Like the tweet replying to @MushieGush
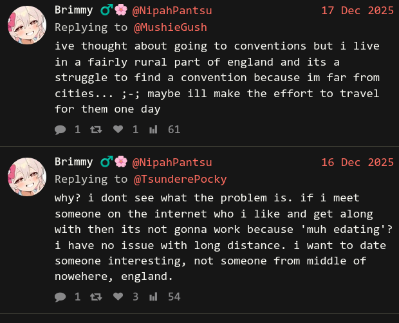 [x=118, y=129]
